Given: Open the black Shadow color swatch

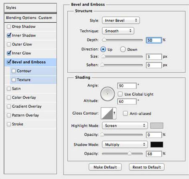Looking at the screenshot, I should [157, 145].
